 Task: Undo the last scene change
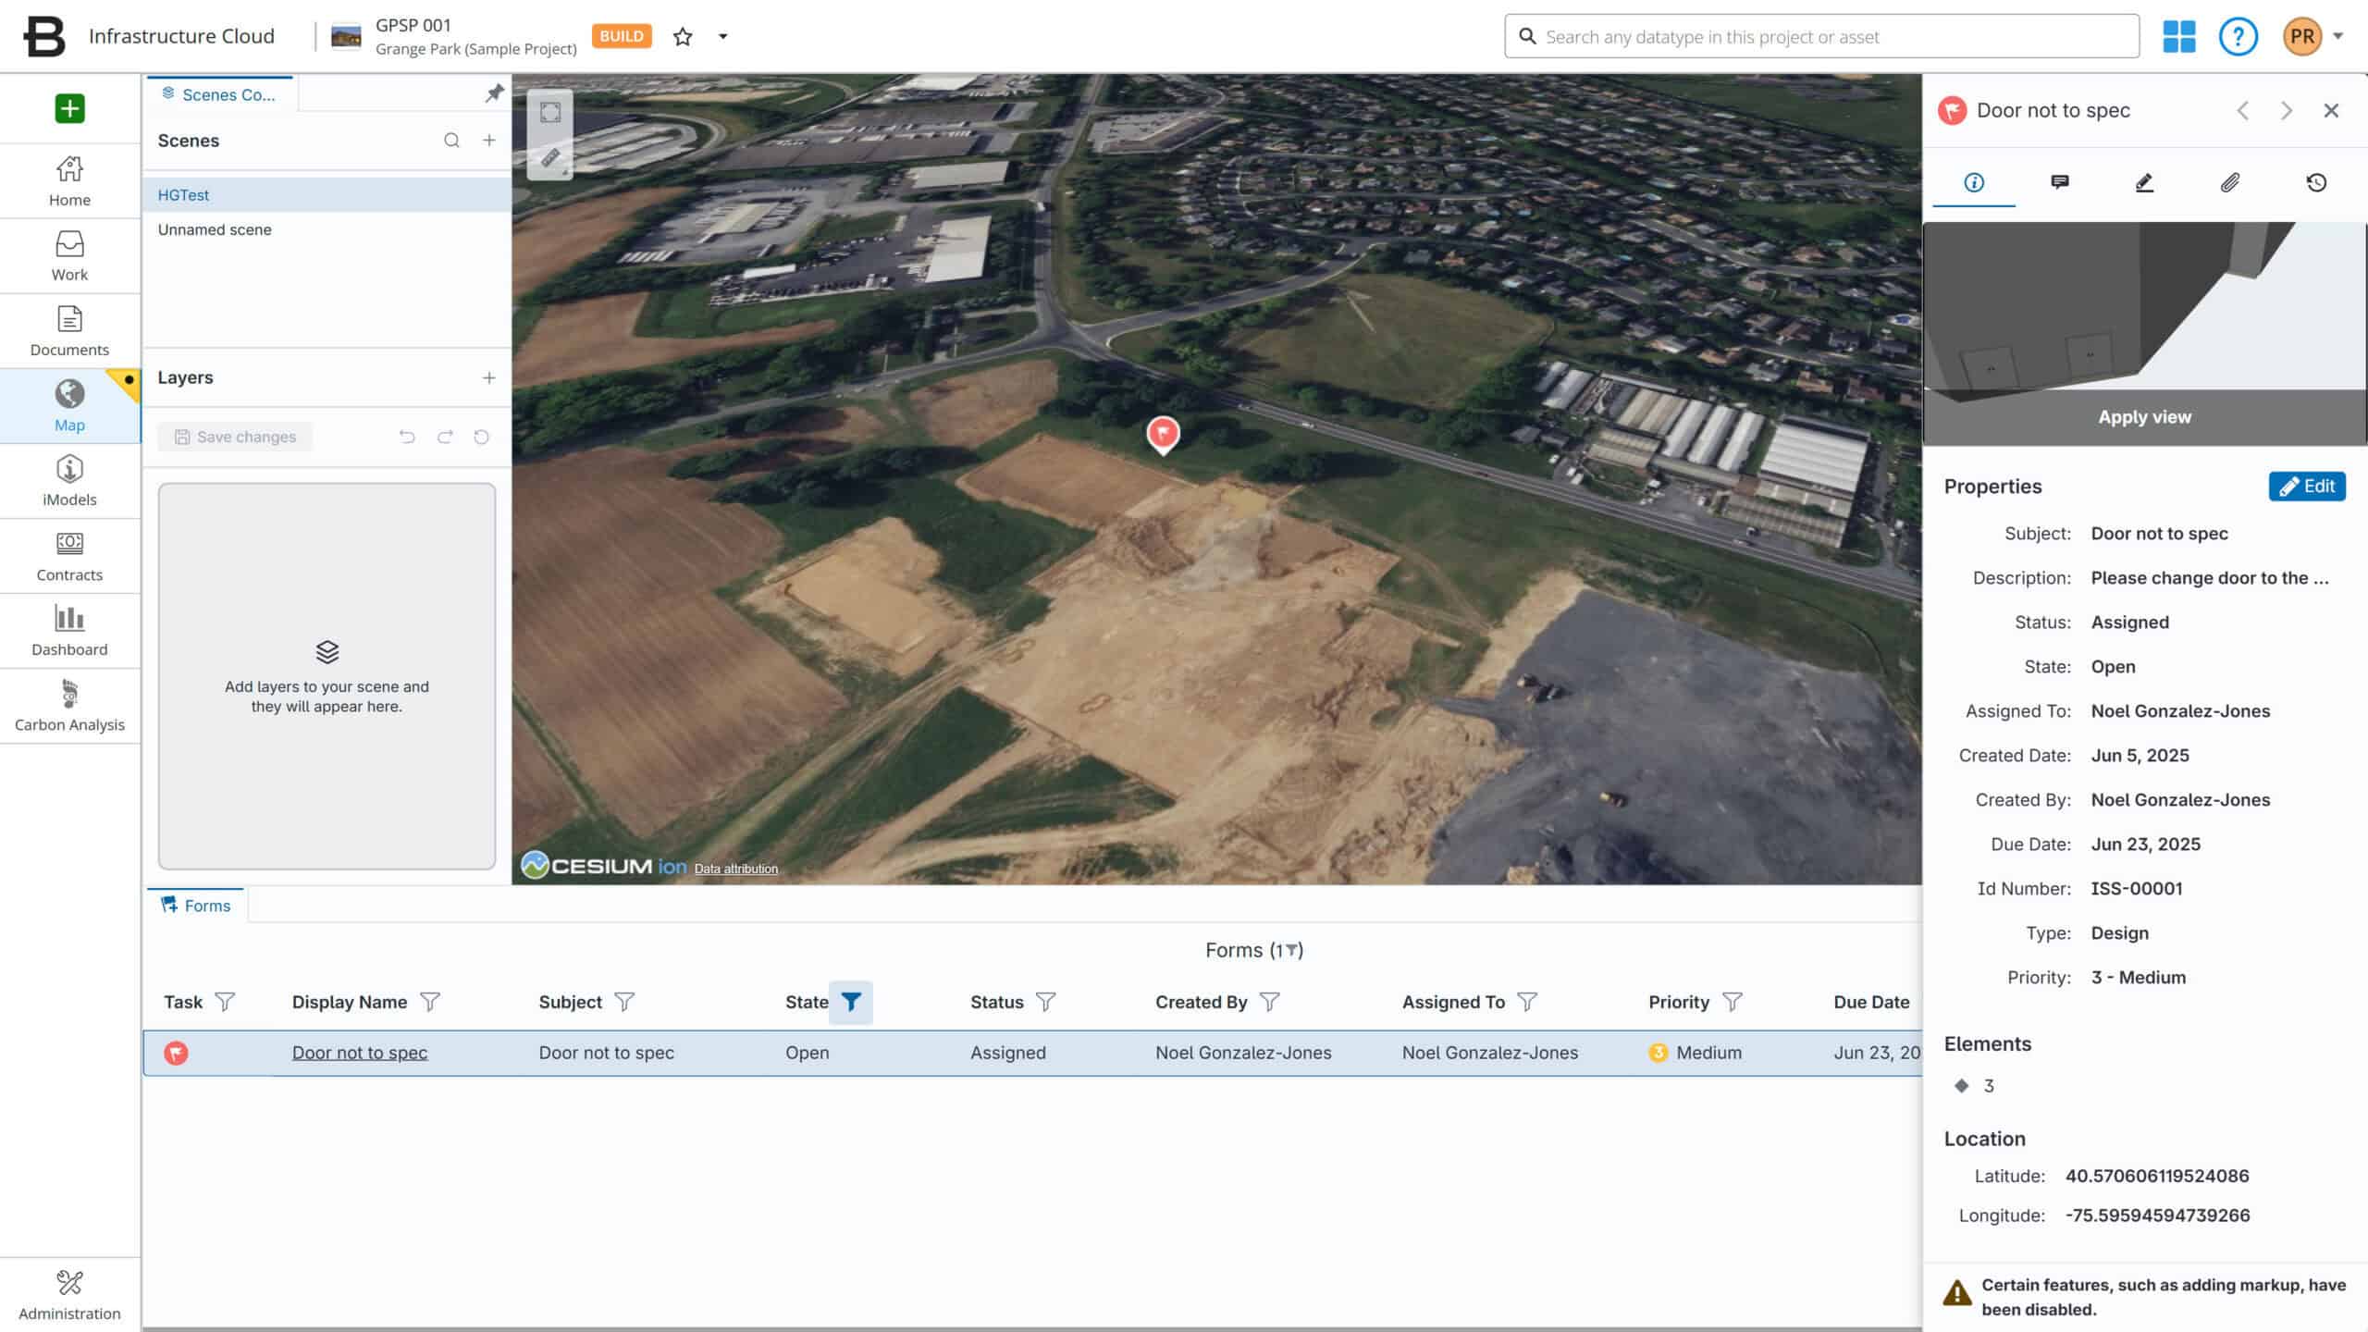click(x=407, y=437)
